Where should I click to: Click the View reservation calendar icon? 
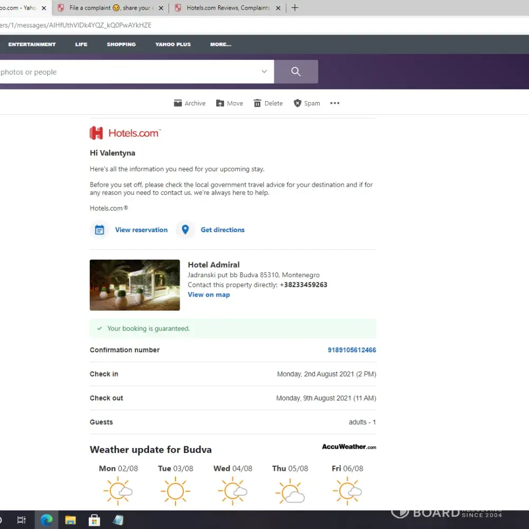99,230
